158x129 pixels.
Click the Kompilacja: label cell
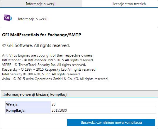click(x=28, y=110)
